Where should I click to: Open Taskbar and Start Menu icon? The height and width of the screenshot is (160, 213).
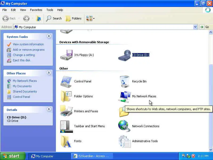tap(66, 126)
